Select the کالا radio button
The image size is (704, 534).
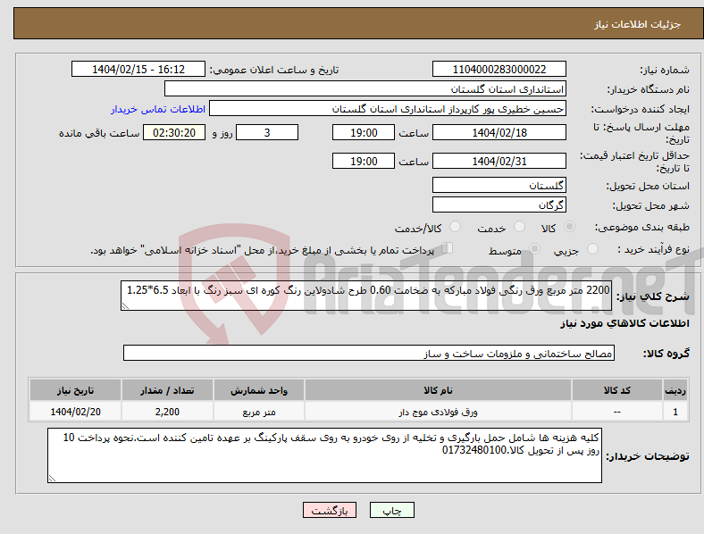[569, 227]
